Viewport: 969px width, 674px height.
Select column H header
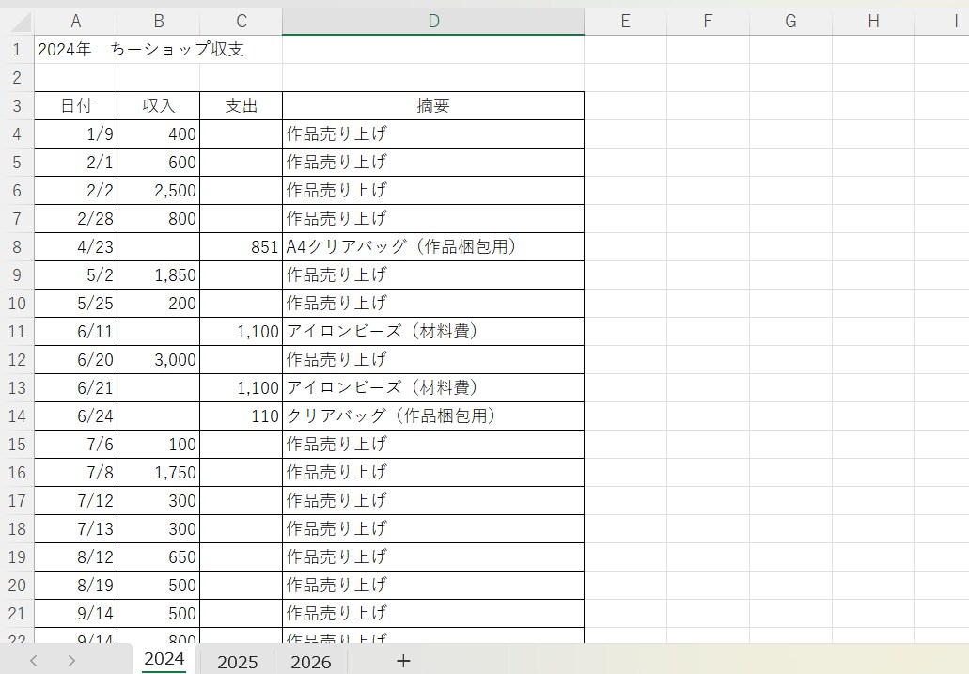point(874,21)
